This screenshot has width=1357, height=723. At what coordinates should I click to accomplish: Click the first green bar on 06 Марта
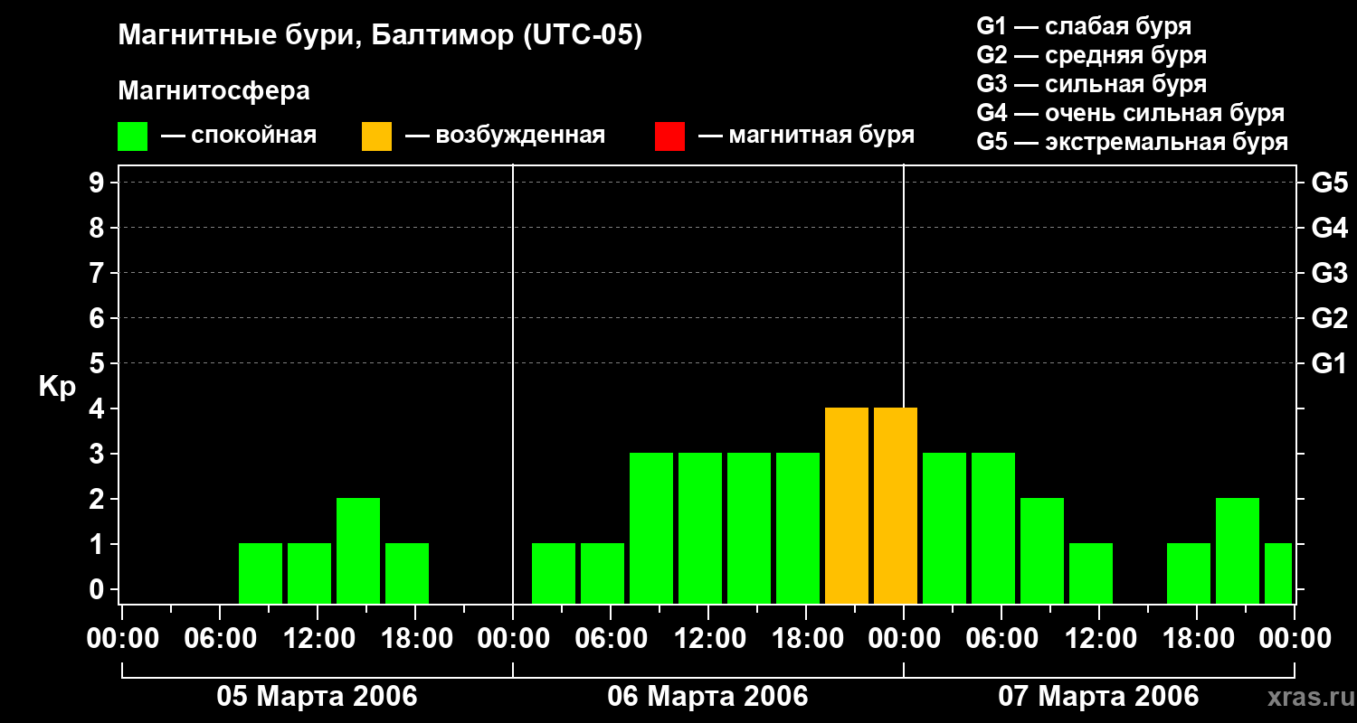click(x=554, y=573)
